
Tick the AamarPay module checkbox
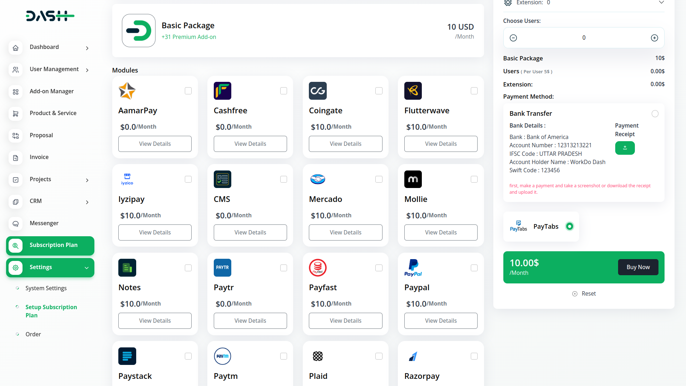pos(188,91)
